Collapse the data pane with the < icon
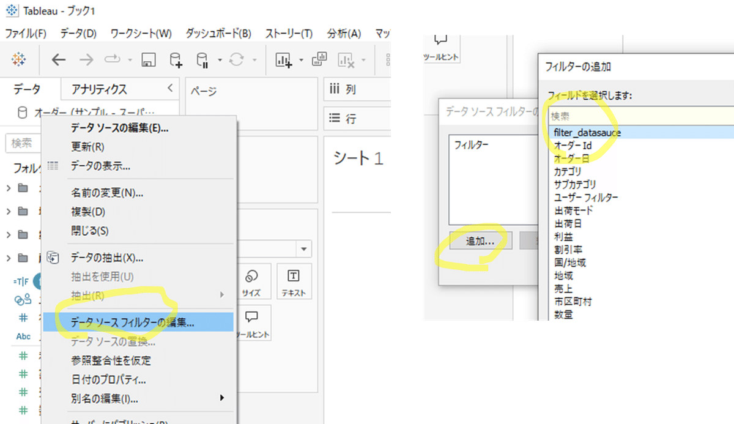The image size is (734, 424). 170,89
